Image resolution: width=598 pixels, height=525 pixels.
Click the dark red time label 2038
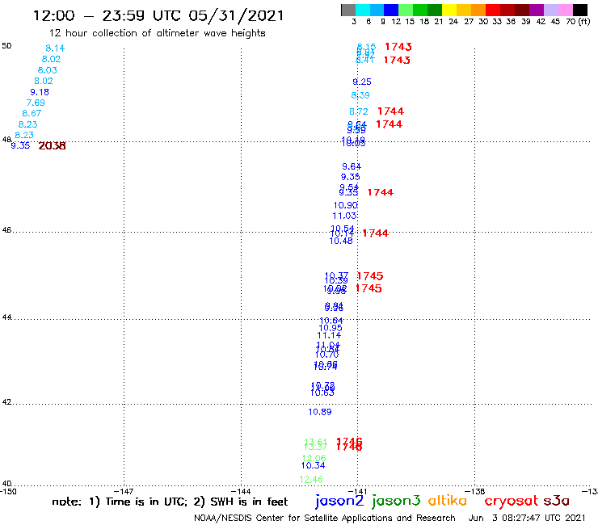[x=53, y=145]
